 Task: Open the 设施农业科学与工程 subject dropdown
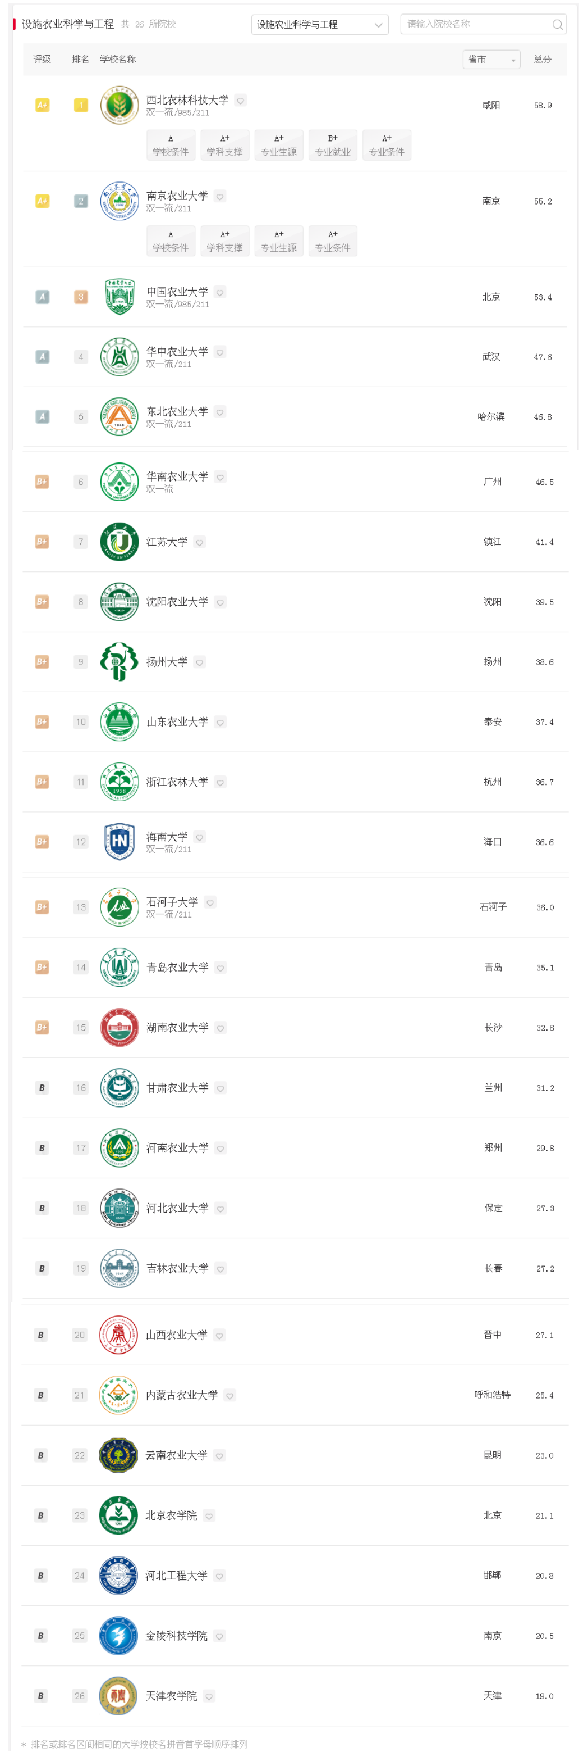(320, 25)
